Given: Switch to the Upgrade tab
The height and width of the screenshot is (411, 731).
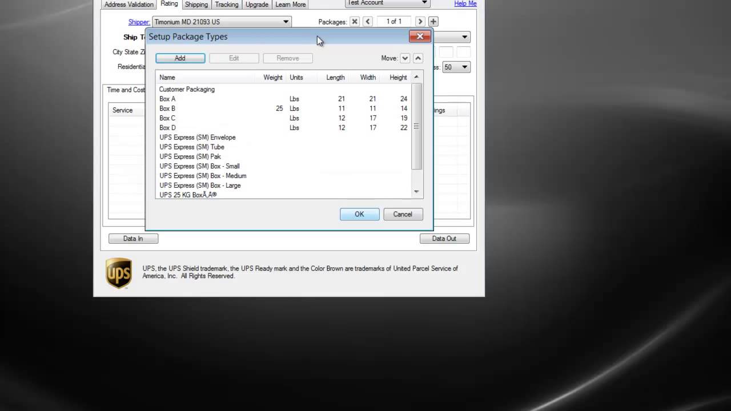Looking at the screenshot, I should point(257,5).
